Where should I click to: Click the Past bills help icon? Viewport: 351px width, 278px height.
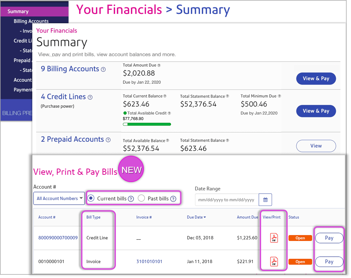coord(173,198)
